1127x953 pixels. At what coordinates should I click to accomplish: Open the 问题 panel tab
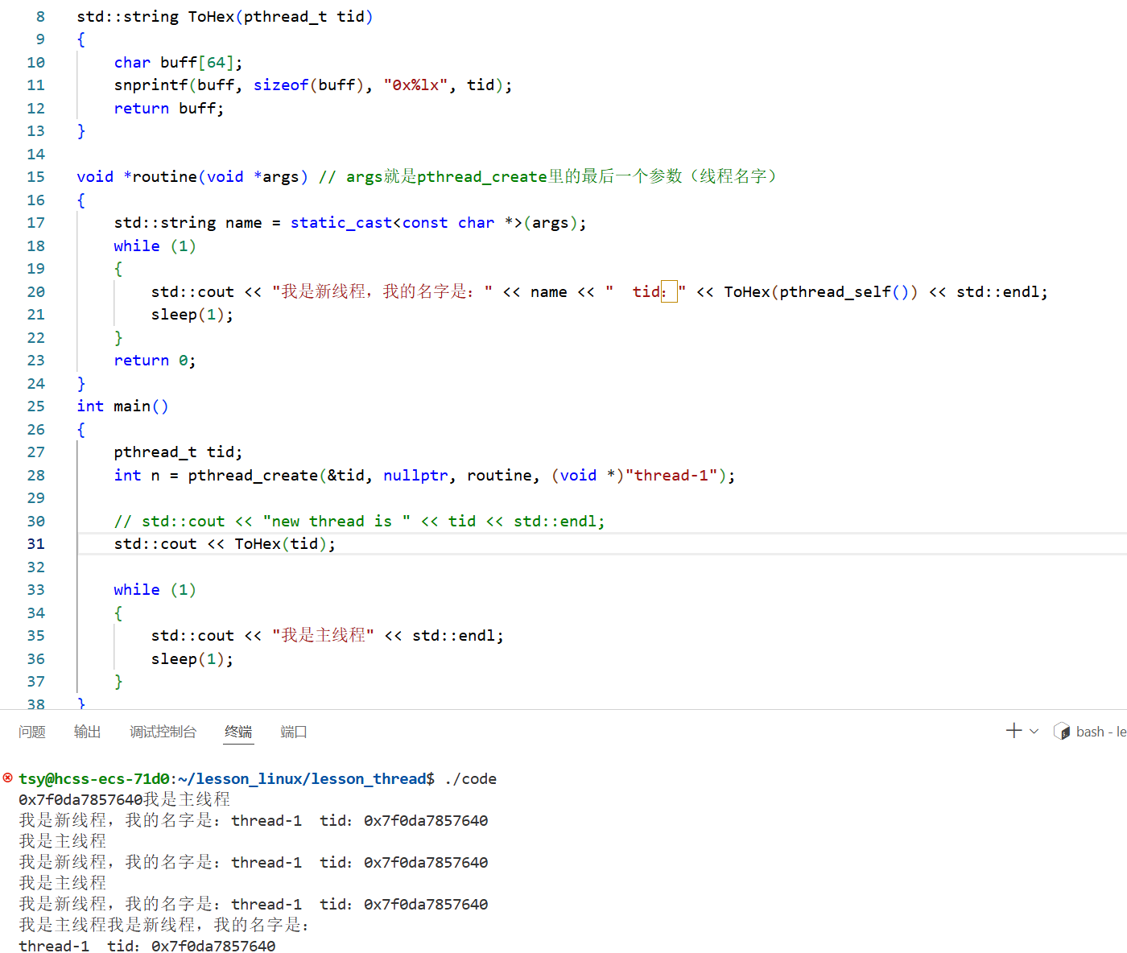point(32,732)
